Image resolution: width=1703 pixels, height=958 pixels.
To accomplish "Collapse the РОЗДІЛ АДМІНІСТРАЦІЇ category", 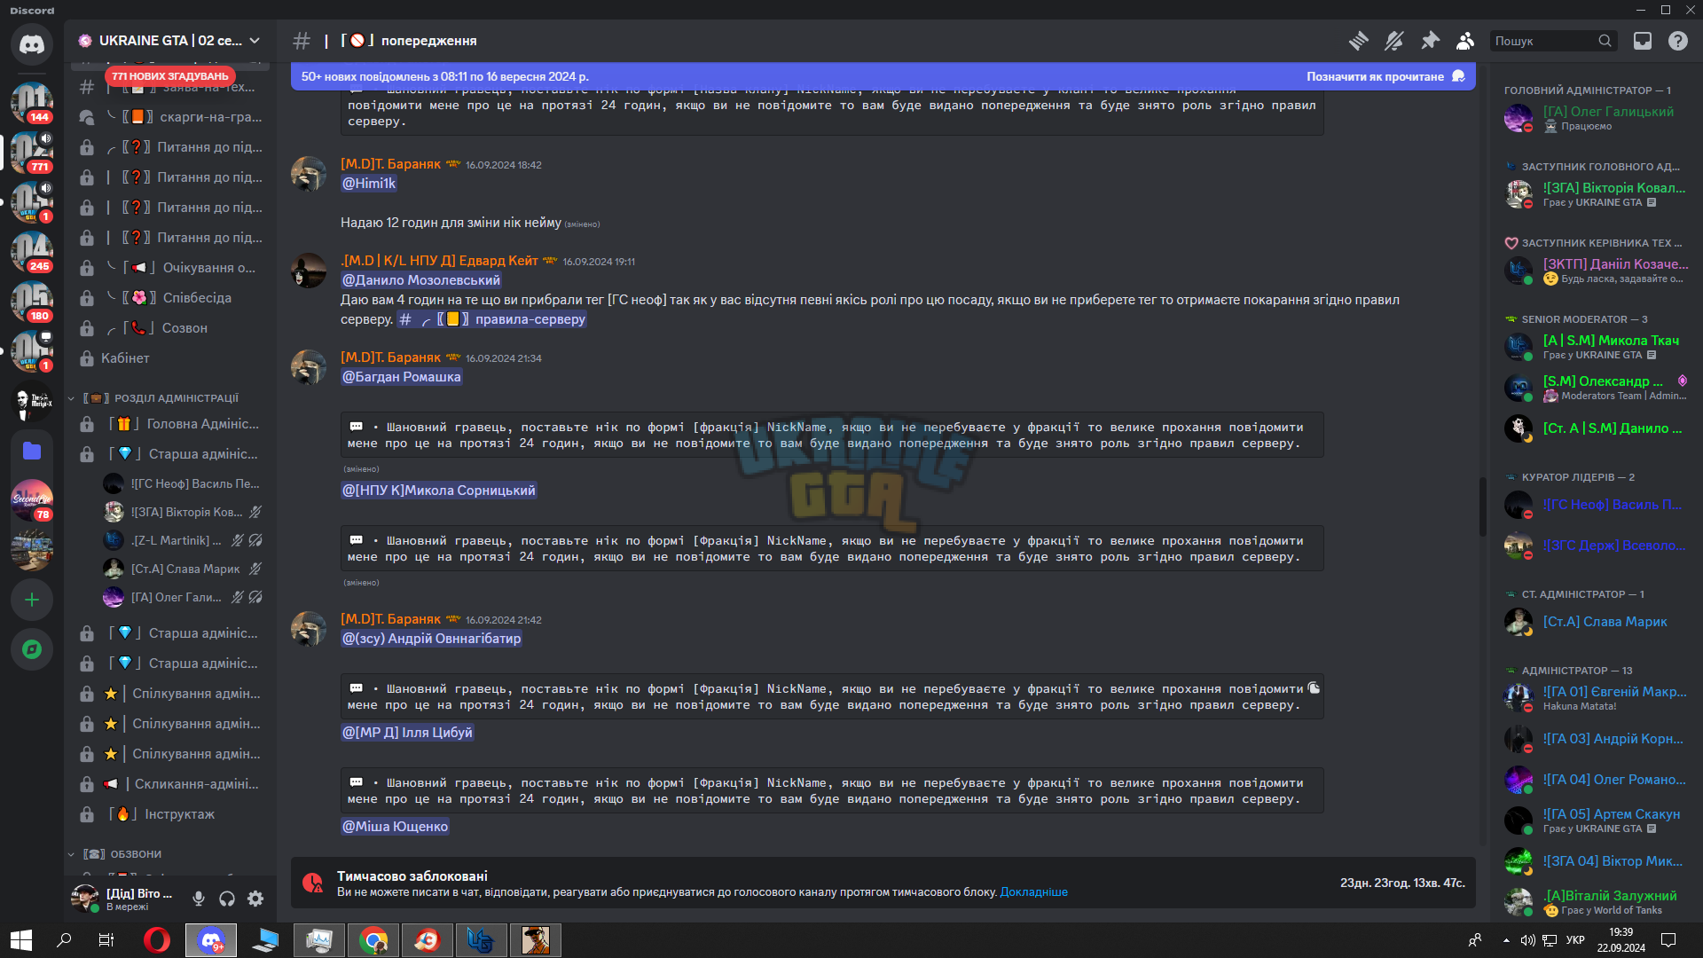I will click(161, 398).
